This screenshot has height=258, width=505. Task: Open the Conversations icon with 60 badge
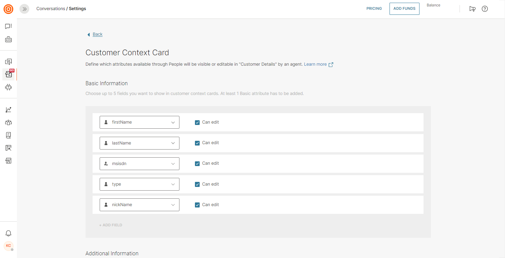[8, 74]
